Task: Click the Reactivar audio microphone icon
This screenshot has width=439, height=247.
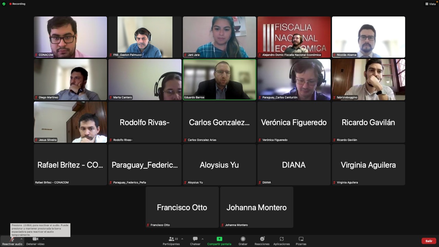Action: click(12, 239)
